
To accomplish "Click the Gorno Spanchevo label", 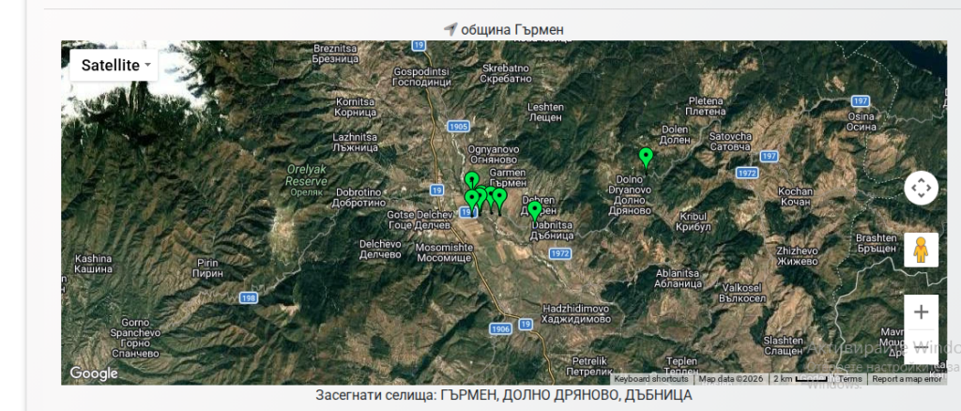I will (135, 338).
